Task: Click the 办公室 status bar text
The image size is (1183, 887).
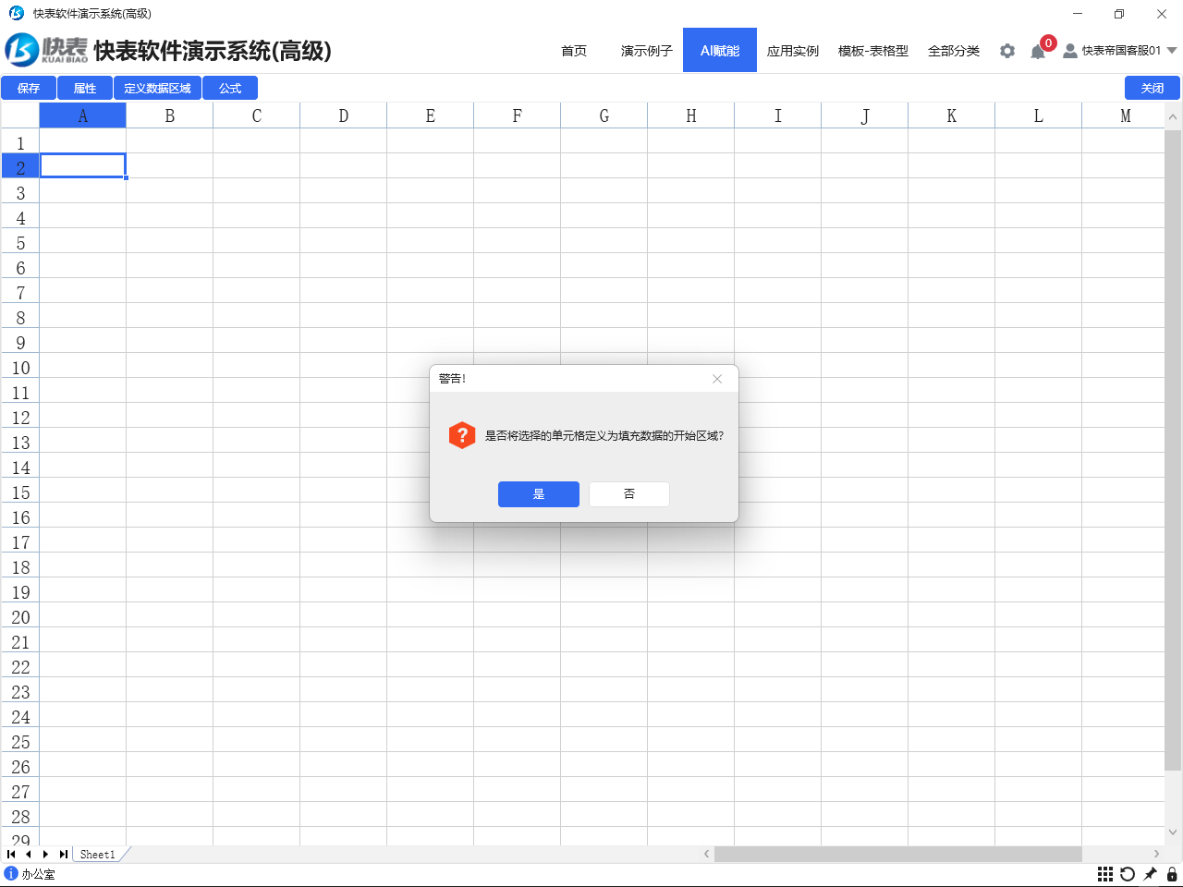Action: point(38,874)
